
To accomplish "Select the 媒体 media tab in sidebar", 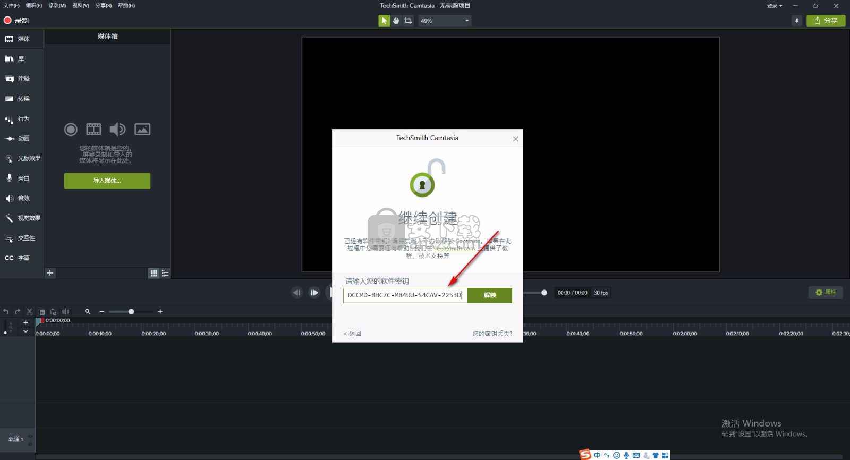I will pyautogui.click(x=22, y=39).
